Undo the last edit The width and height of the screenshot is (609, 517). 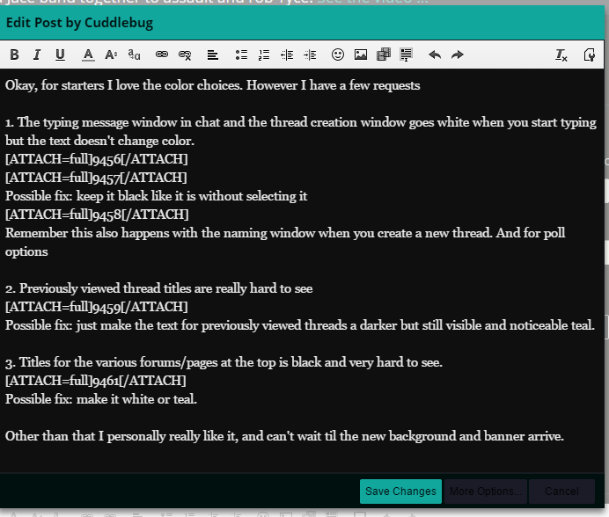point(435,55)
